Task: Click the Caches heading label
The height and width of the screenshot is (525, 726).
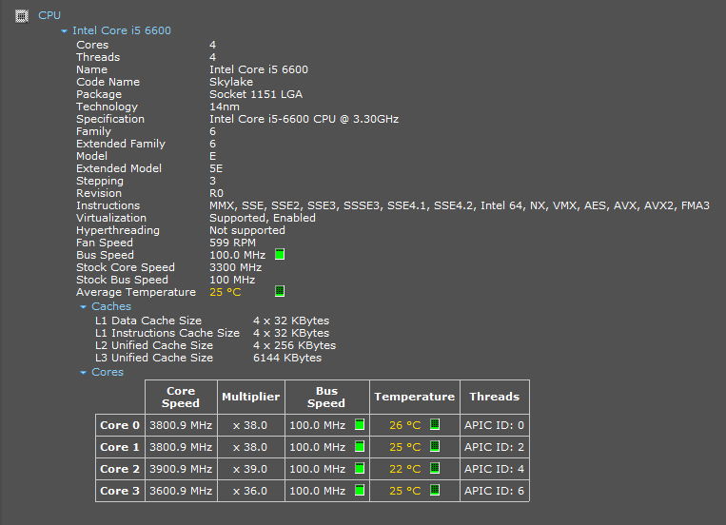Action: (x=111, y=306)
